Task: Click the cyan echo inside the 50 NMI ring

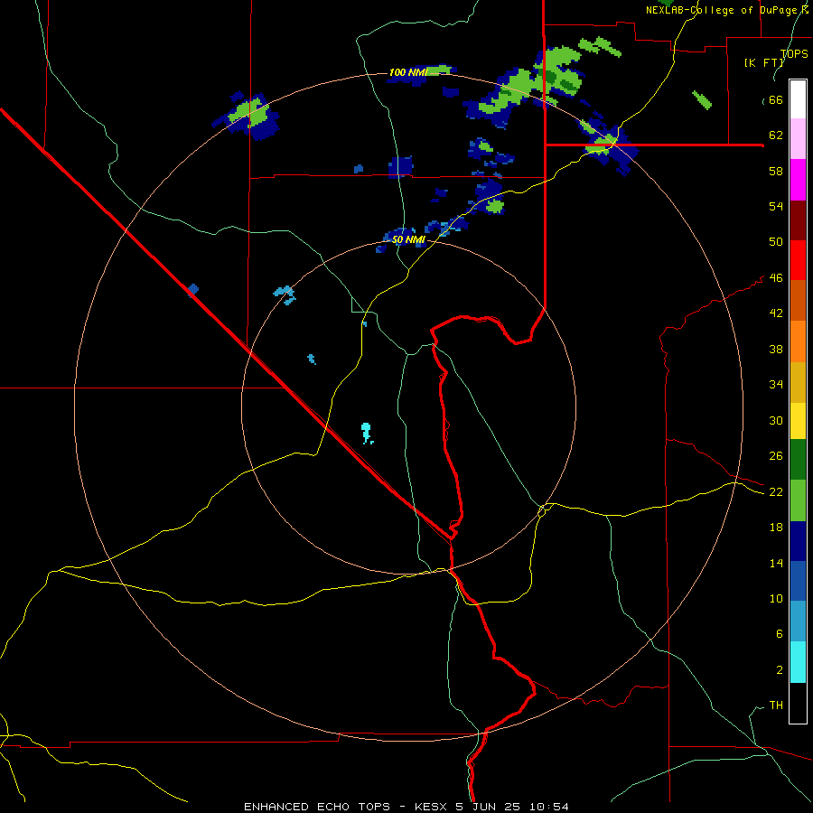Action: [367, 433]
